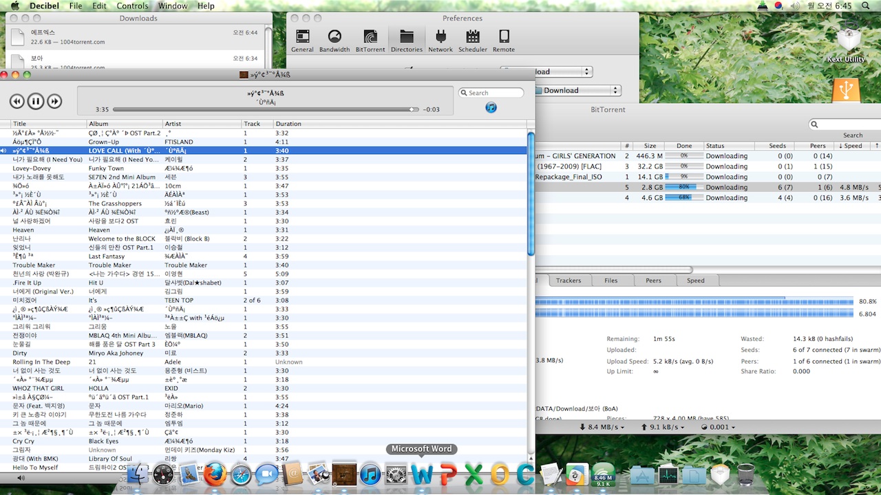
Task: Pause playback in Decibel
Action: [36, 102]
